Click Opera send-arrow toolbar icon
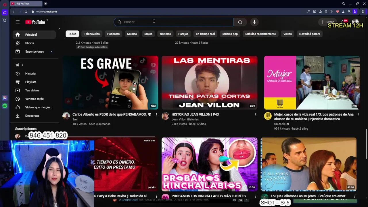The width and height of the screenshot is (368, 207). coord(332,11)
